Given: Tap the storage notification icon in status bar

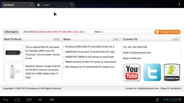Looking at the screenshot, I should [157, 100].
